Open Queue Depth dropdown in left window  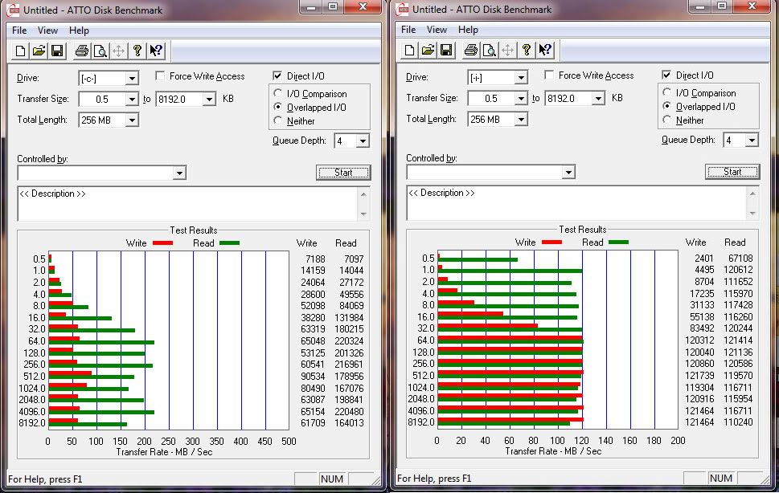363,141
